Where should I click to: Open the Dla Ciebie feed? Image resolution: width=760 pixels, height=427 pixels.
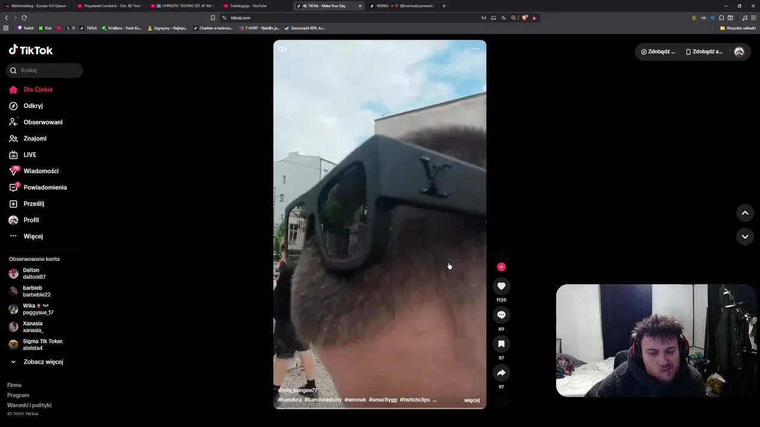38,90
